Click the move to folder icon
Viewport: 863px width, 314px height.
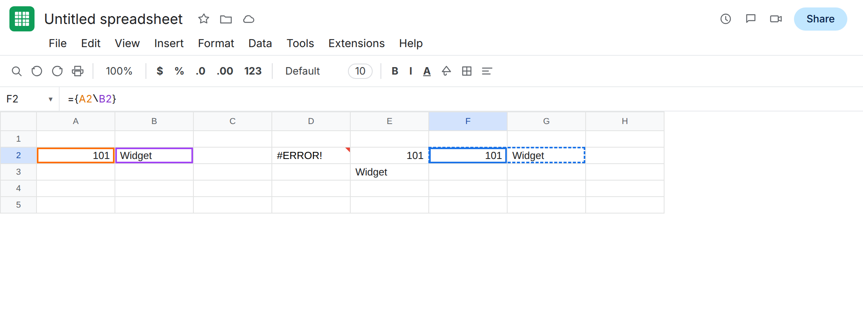[x=226, y=19]
